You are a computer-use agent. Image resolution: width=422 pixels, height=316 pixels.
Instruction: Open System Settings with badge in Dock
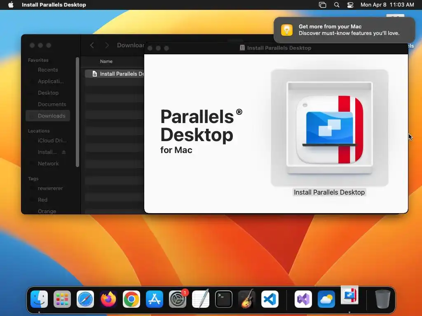point(178,299)
